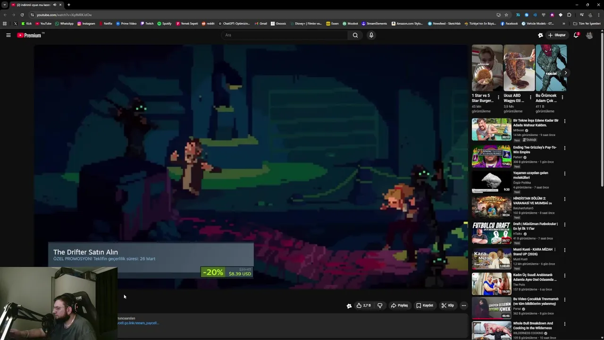Open options for Ucuz ABD Wagyu Eti short
Screen dimensions: 604x340
530,97
